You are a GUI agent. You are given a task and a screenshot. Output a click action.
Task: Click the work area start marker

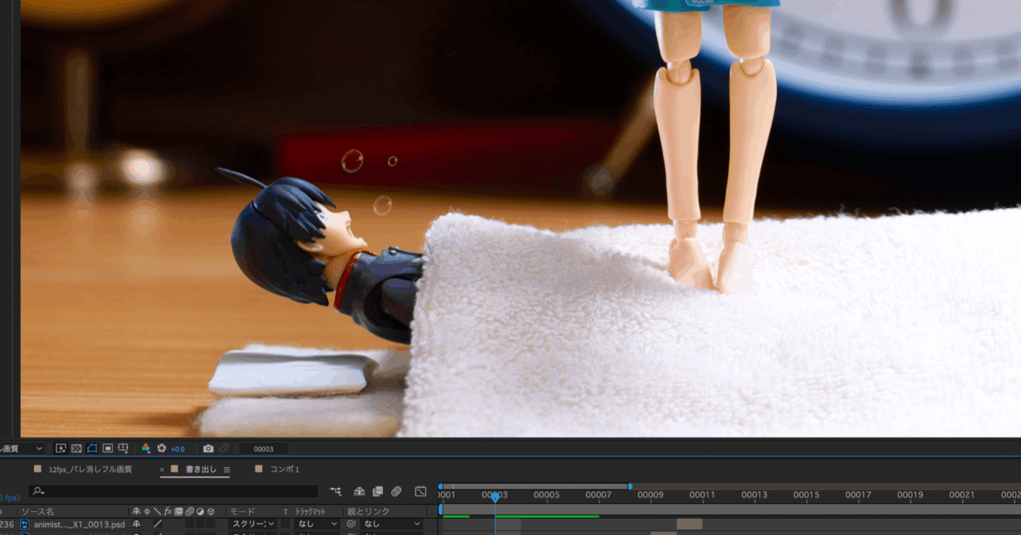click(441, 510)
